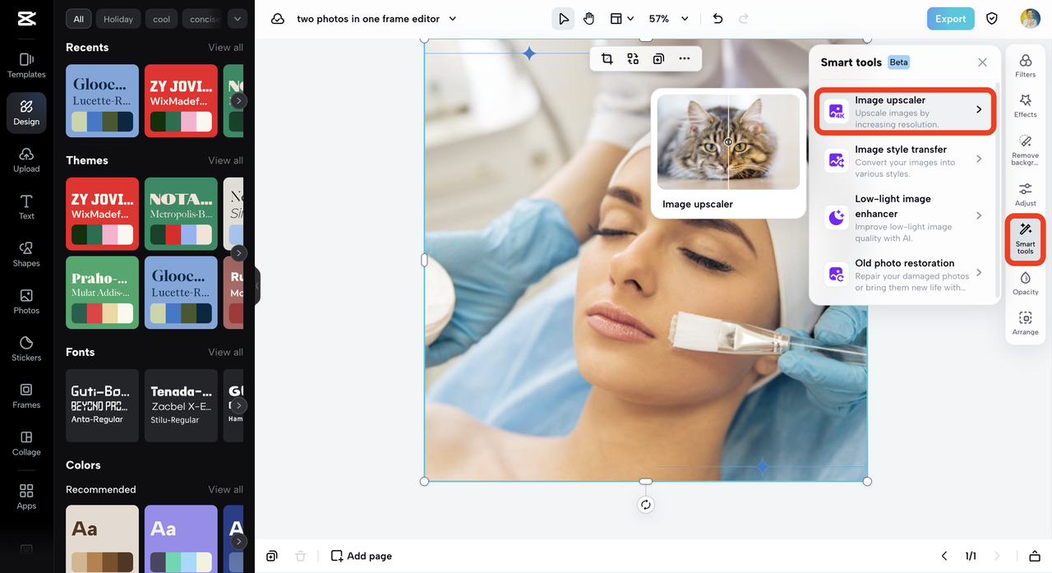Open the project name dropdown
Screen dimensions: 1052x573
453,19
